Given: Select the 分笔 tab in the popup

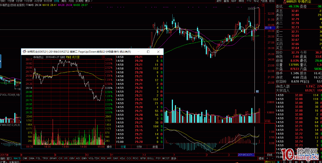Looking at the screenshot, I should point(123,147).
